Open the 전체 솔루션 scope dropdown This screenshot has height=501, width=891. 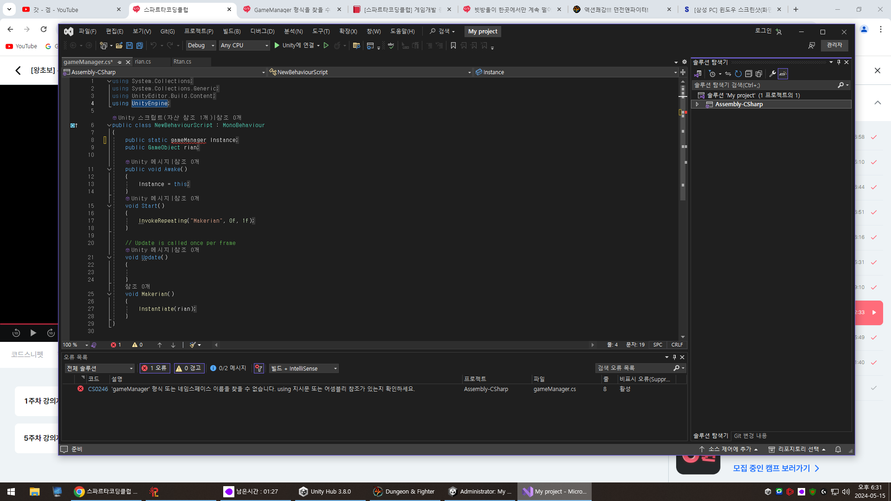click(x=99, y=368)
